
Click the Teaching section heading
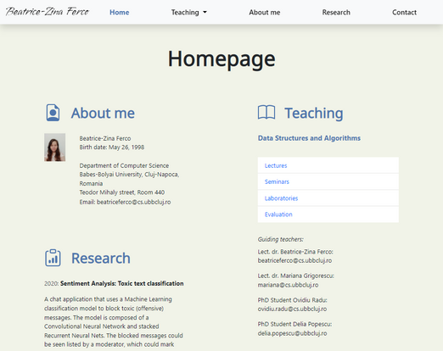click(x=314, y=113)
